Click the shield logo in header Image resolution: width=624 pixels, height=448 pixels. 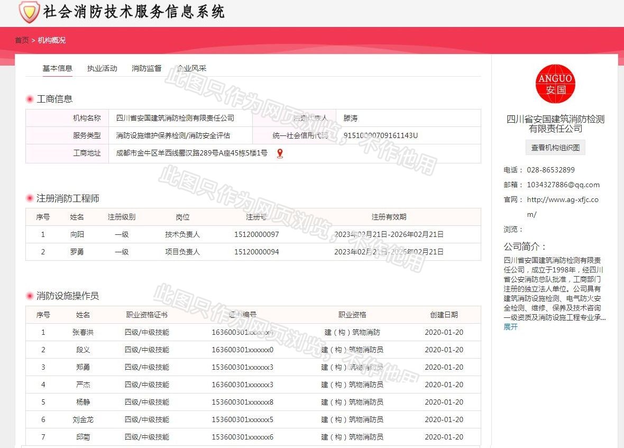29,12
